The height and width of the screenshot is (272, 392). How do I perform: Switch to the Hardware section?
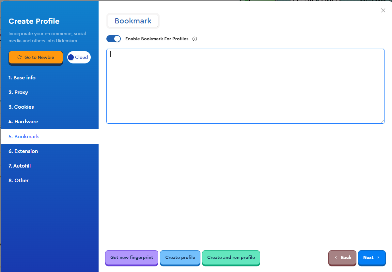pos(23,122)
